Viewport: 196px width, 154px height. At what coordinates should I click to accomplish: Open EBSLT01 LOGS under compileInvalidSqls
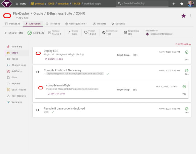(56, 94)
